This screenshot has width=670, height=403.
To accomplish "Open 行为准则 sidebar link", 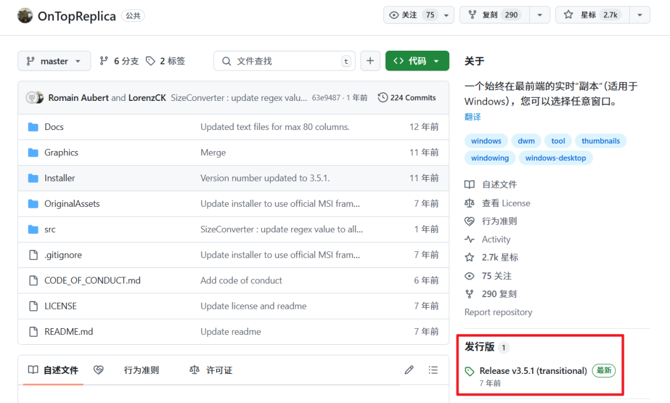I will point(491,221).
